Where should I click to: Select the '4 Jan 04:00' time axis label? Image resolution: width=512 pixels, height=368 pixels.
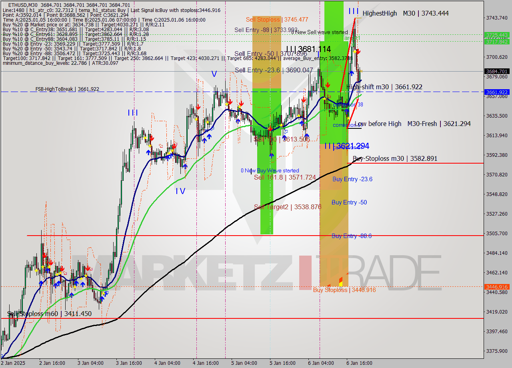click(x=167, y=363)
